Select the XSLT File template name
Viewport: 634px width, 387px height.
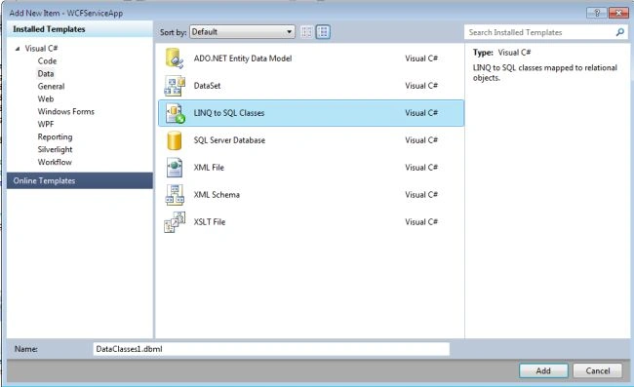pyautogui.click(x=210, y=222)
